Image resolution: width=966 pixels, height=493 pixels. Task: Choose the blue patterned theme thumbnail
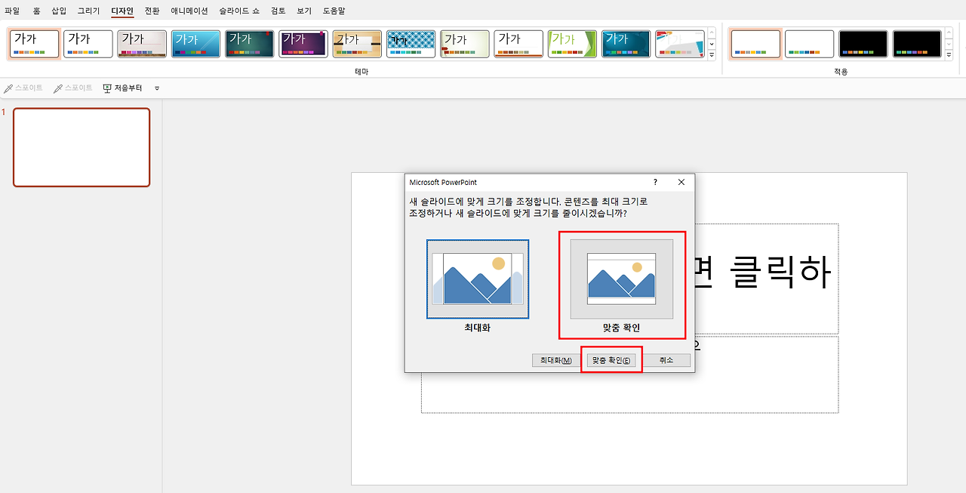(411, 44)
